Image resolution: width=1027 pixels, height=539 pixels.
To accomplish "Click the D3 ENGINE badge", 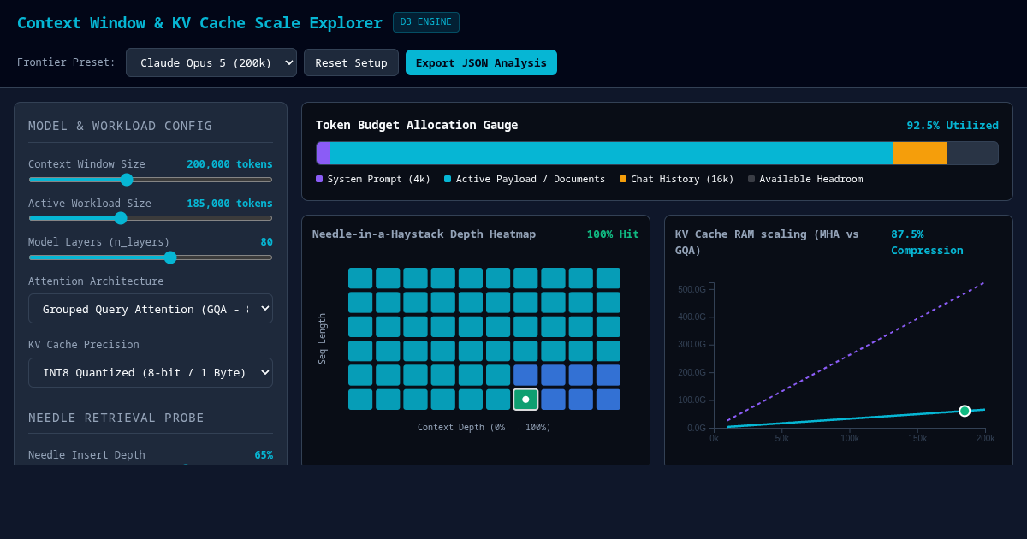I will [x=426, y=22].
